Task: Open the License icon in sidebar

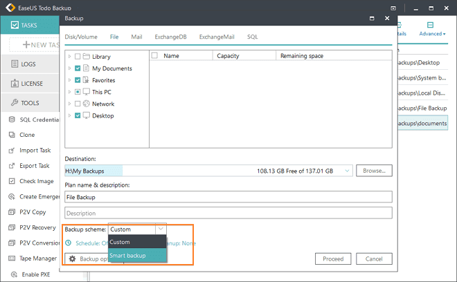Action: (15, 83)
